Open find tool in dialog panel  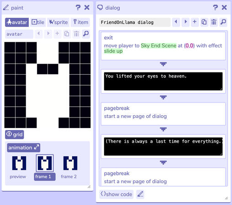pyautogui.click(x=223, y=22)
